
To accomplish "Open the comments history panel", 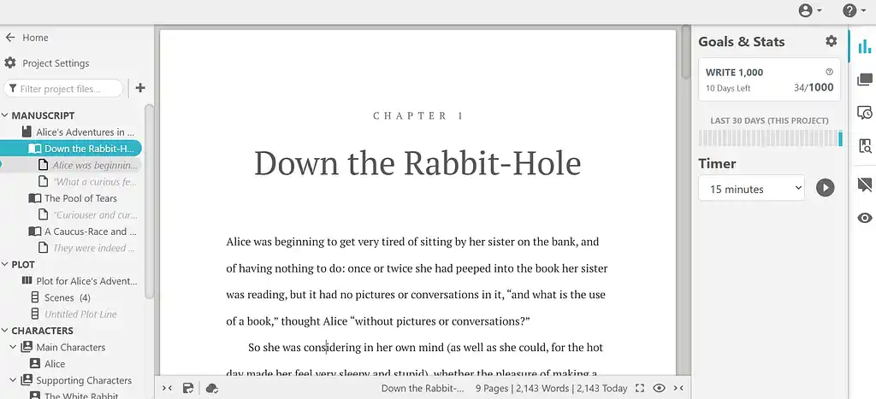I will (864, 114).
